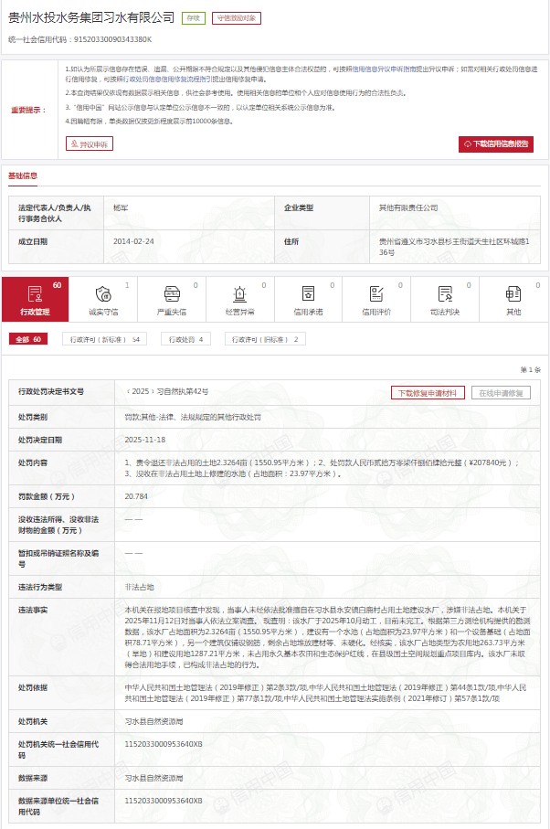
Task: Select the 严重失信 icon
Action: pos(172,293)
